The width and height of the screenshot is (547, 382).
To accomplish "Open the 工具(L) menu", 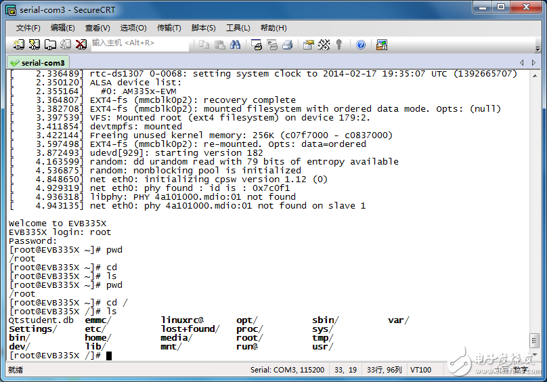I will click(x=238, y=28).
